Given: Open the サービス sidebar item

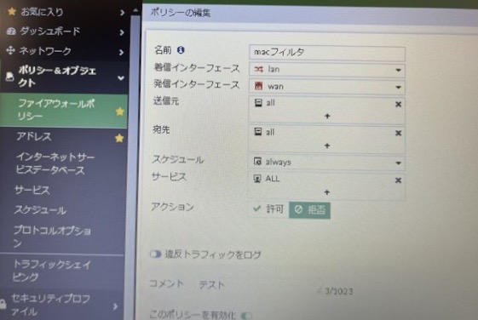Looking at the screenshot, I should tap(32, 191).
